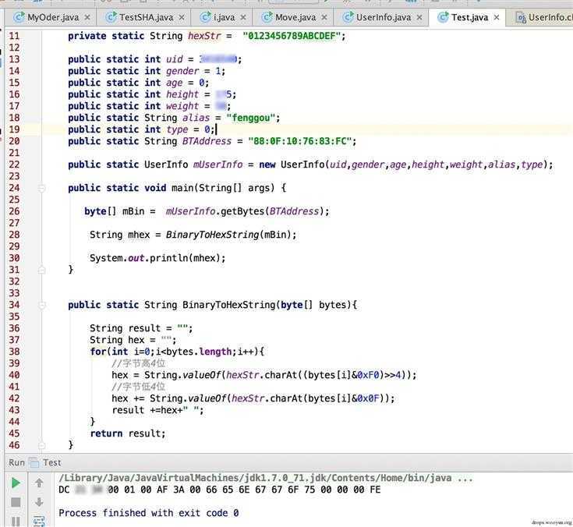
Task: Click the return result statement
Action: click(128, 433)
